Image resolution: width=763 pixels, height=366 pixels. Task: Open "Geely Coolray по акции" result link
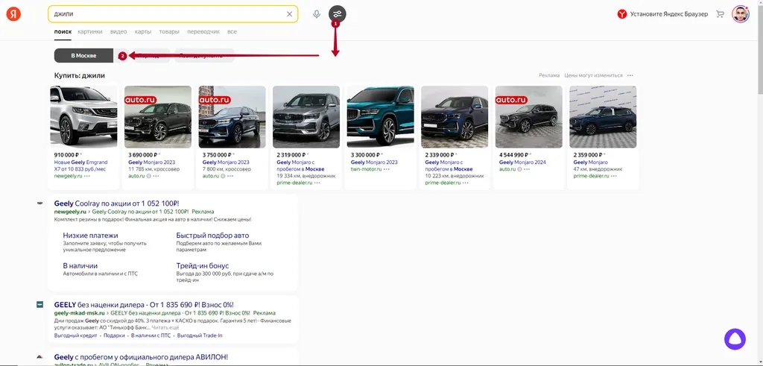(x=116, y=203)
